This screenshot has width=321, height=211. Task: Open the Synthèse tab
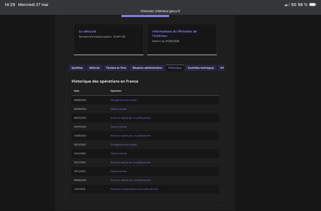point(77,68)
